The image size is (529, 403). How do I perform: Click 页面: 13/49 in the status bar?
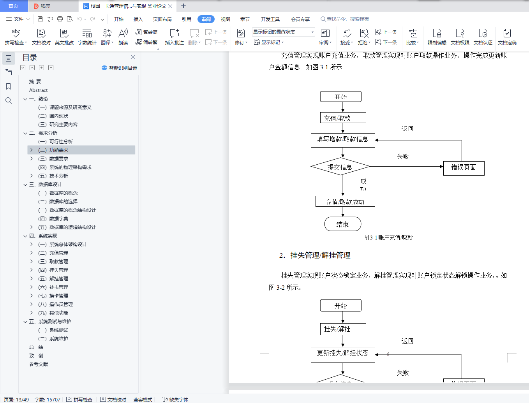pos(16,399)
